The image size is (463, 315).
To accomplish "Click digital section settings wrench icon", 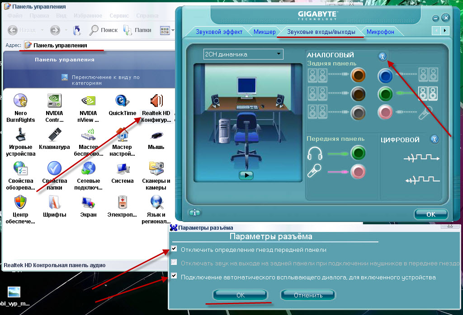I will click(435, 139).
